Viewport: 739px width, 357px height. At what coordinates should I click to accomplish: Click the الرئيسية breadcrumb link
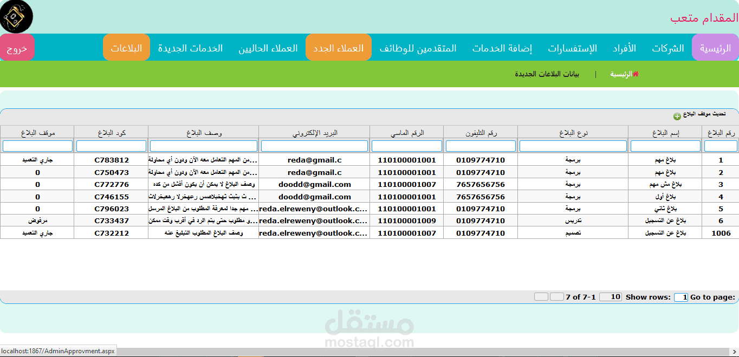coord(621,74)
